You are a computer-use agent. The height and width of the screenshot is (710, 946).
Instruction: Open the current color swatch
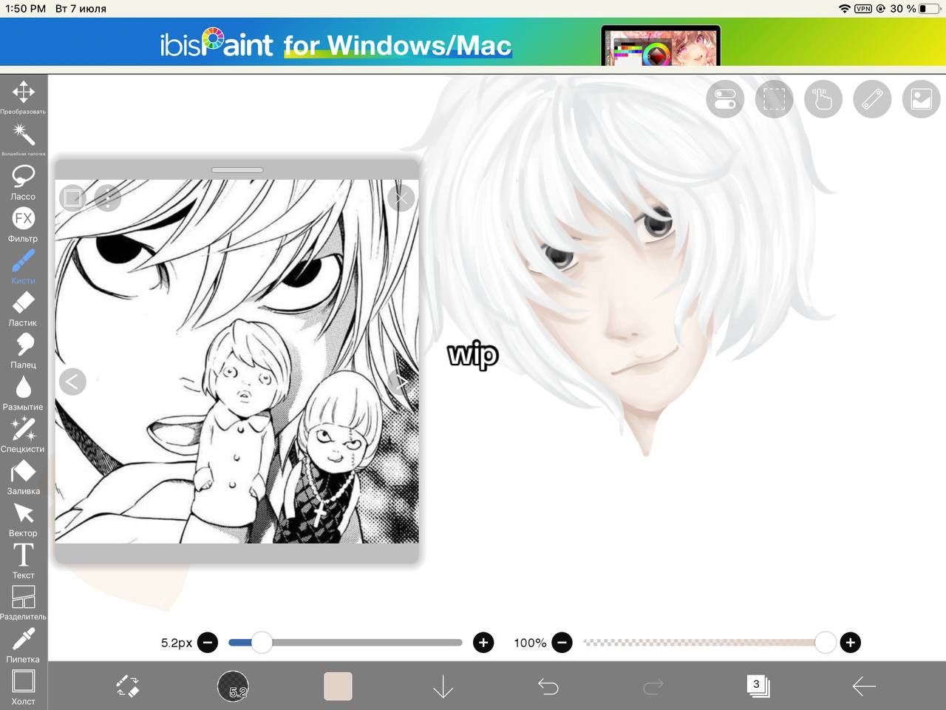tap(338, 686)
